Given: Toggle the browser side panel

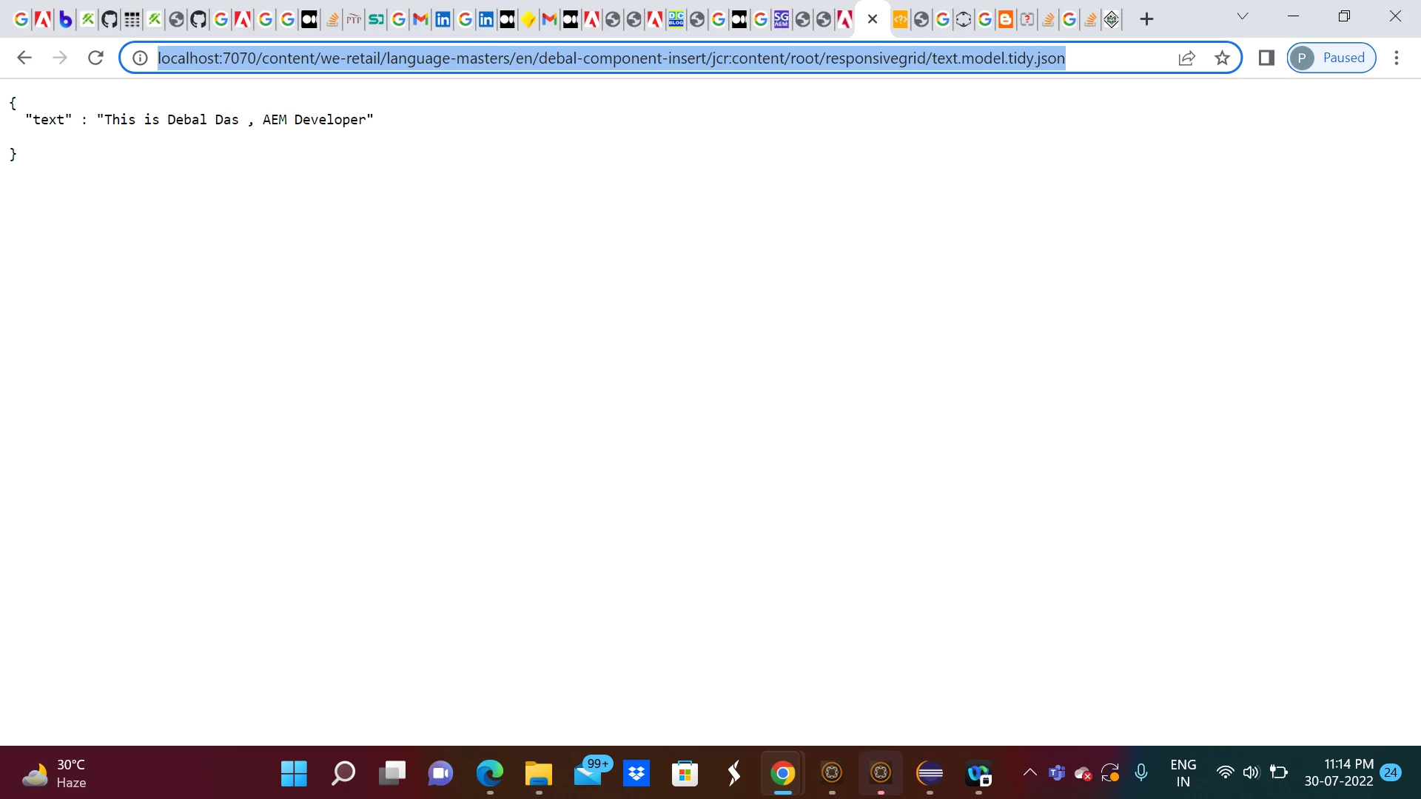Looking at the screenshot, I should [x=1266, y=58].
